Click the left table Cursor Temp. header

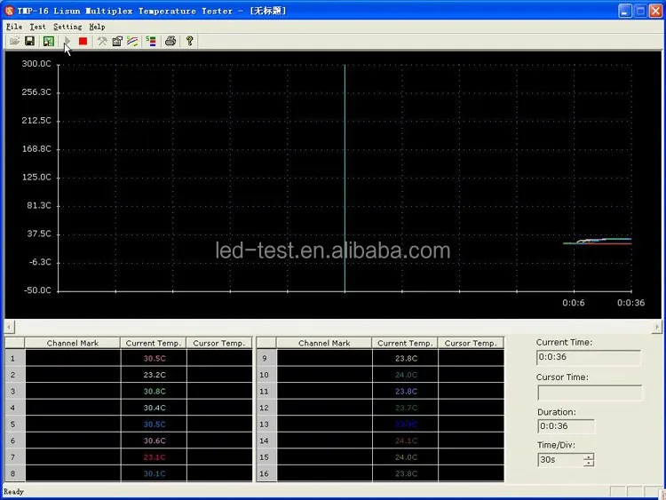point(219,343)
